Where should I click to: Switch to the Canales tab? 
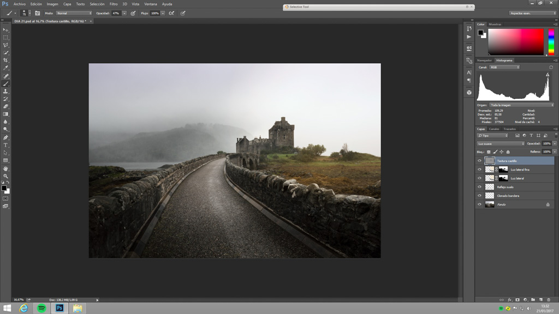click(x=494, y=129)
